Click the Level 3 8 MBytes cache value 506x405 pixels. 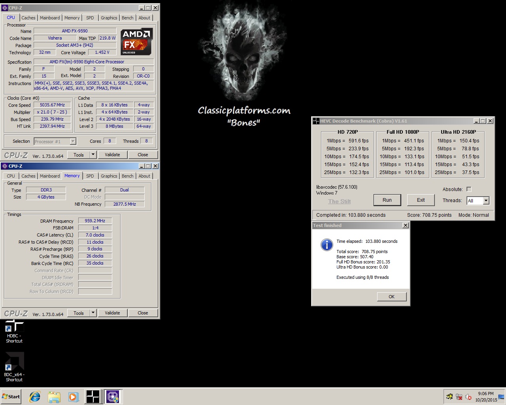(114, 126)
